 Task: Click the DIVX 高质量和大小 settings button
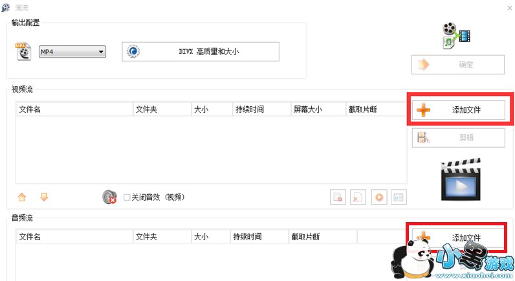click(x=201, y=52)
